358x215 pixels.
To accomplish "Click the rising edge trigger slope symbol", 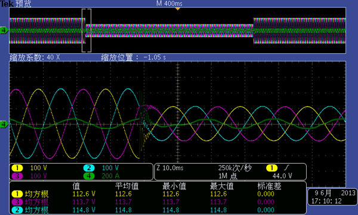I will tap(286, 168).
